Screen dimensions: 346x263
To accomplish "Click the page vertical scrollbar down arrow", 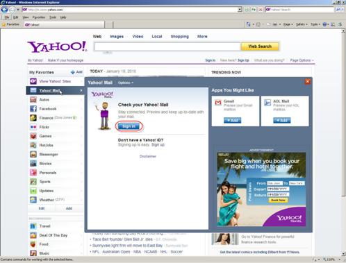I will coord(343,254).
